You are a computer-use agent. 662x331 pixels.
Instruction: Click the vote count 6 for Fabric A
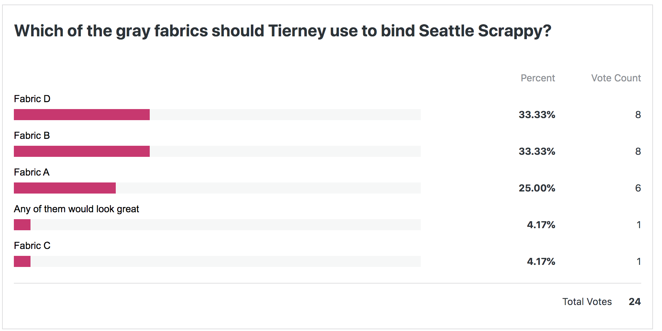pyautogui.click(x=638, y=188)
